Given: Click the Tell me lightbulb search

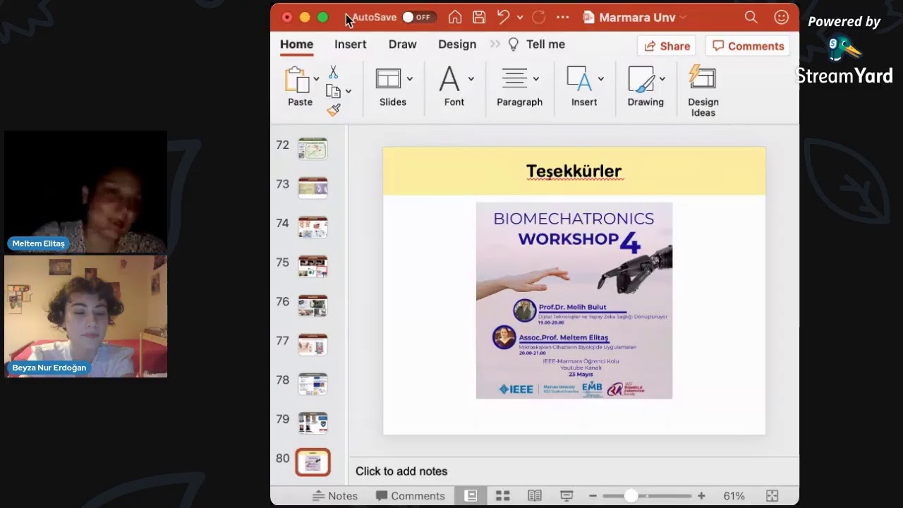Looking at the screenshot, I should [537, 44].
